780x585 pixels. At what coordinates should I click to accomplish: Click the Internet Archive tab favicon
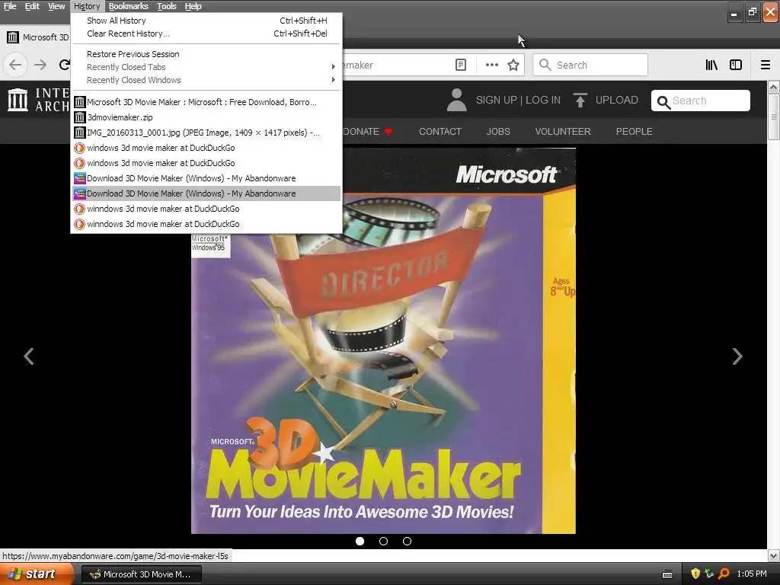[x=12, y=37]
